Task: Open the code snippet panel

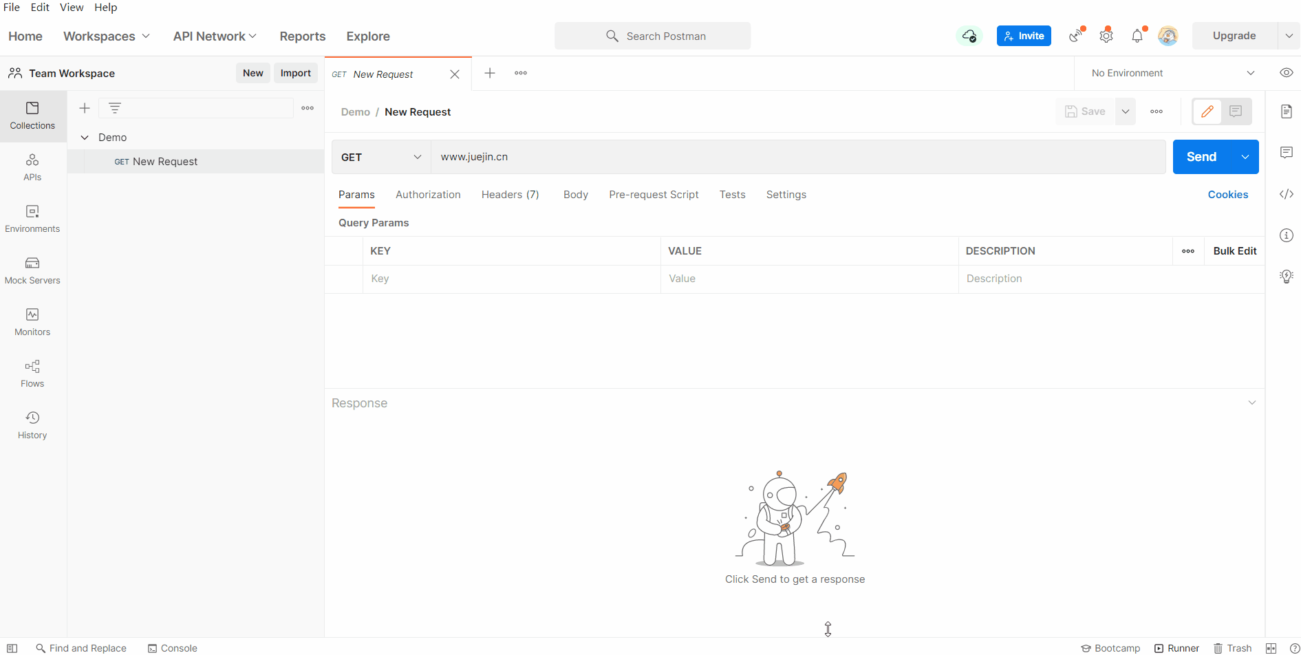Action: [1286, 194]
